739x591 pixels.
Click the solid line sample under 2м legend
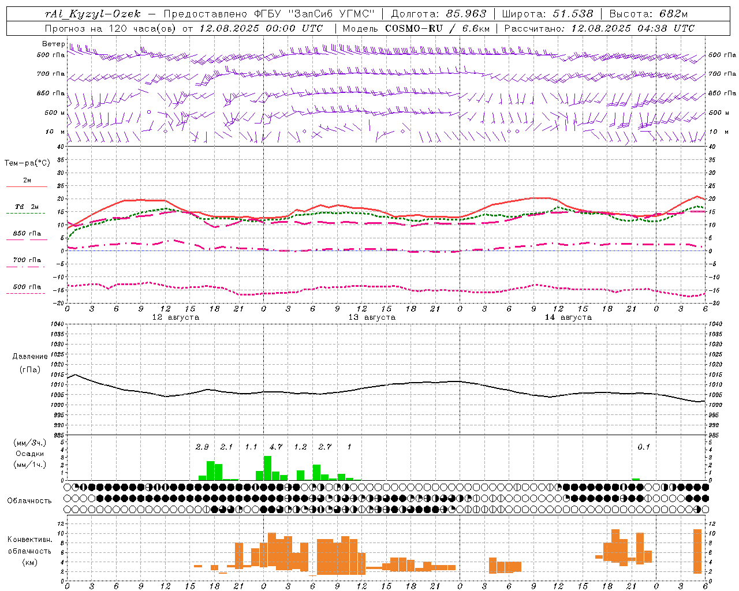tap(27, 187)
